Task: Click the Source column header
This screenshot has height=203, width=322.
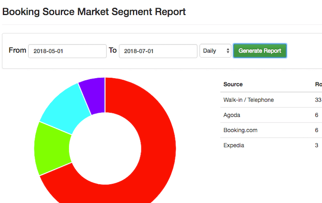Action: [233, 84]
